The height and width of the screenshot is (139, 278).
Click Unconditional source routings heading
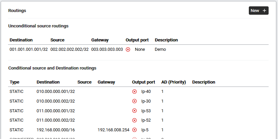(x=38, y=26)
